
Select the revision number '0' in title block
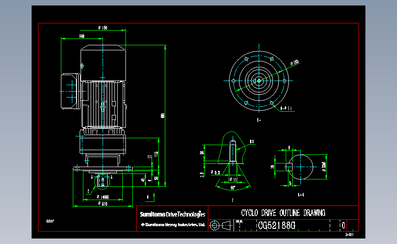[343, 225]
